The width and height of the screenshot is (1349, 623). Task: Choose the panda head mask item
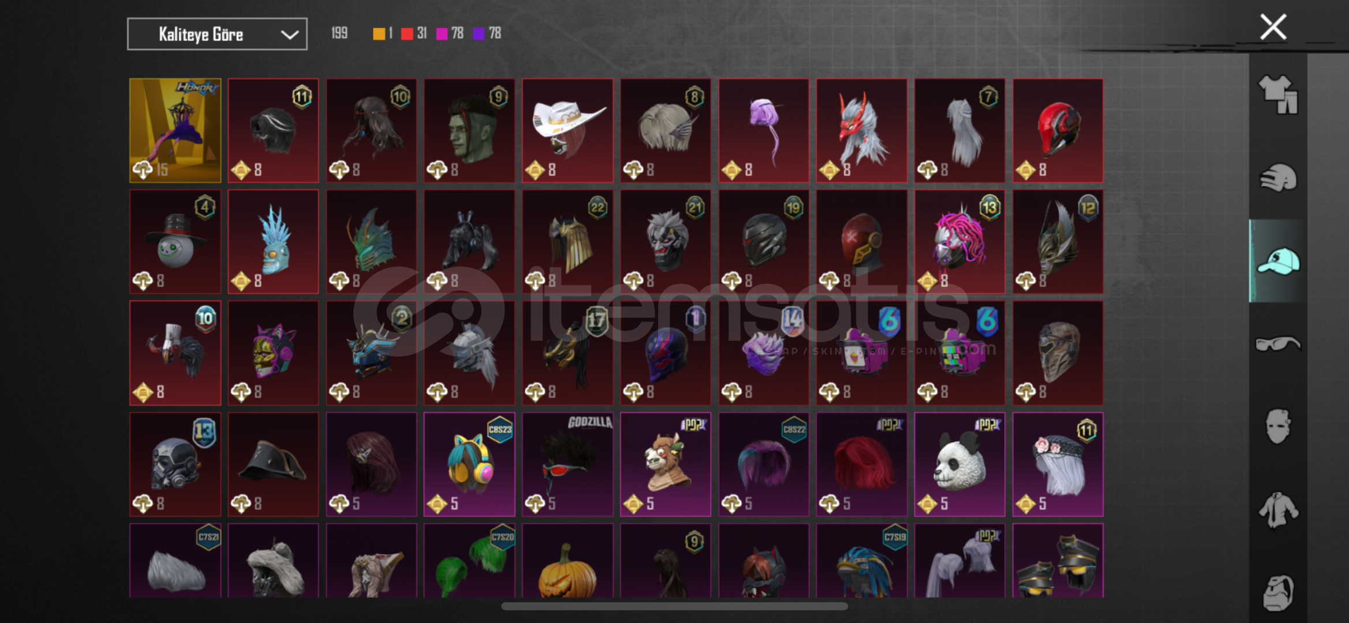pyautogui.click(x=959, y=464)
